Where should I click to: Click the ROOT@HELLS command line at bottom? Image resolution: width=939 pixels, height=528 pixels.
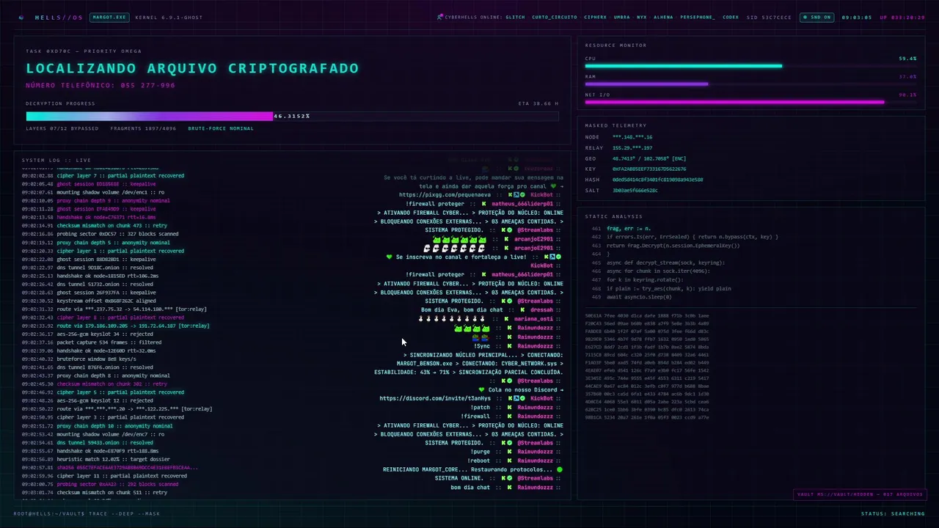tap(87, 513)
